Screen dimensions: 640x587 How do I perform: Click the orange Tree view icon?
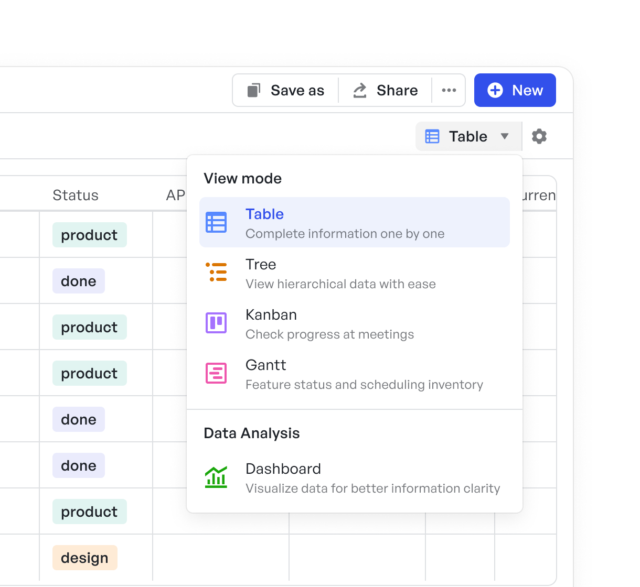[216, 273]
